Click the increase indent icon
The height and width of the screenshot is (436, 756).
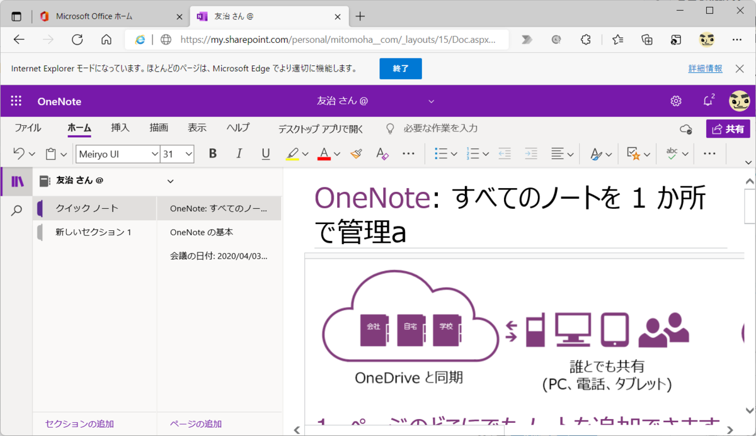pos(531,154)
